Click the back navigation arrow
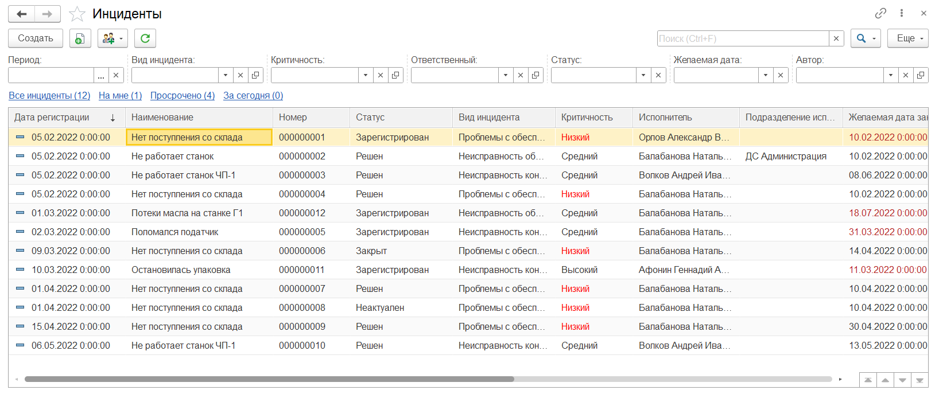Image resolution: width=939 pixels, height=394 pixels. 22,14
